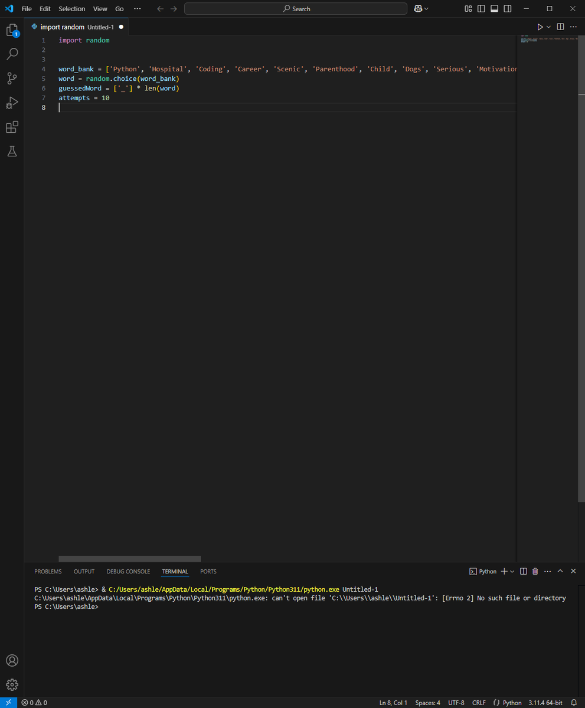Switch to the Debug Console tab
The image size is (585, 708).
(x=128, y=572)
